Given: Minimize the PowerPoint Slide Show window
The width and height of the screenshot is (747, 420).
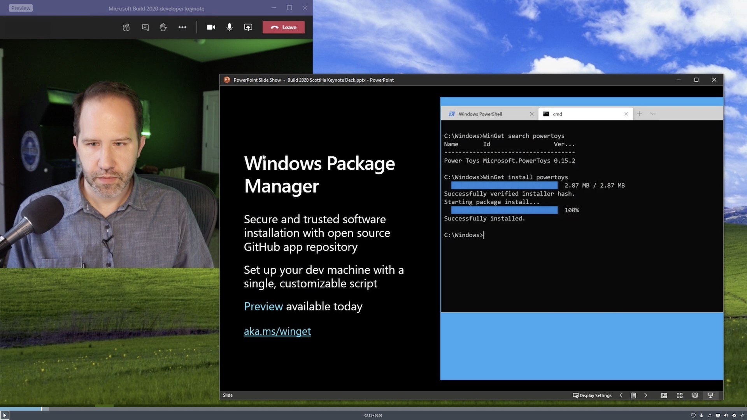Looking at the screenshot, I should tap(679, 80).
